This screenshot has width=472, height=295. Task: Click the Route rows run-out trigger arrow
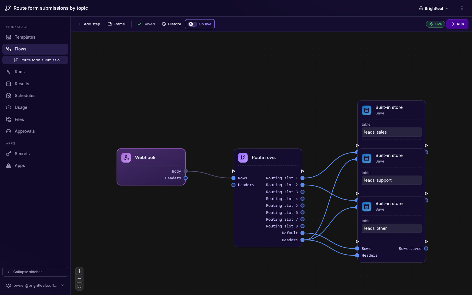pos(302,171)
